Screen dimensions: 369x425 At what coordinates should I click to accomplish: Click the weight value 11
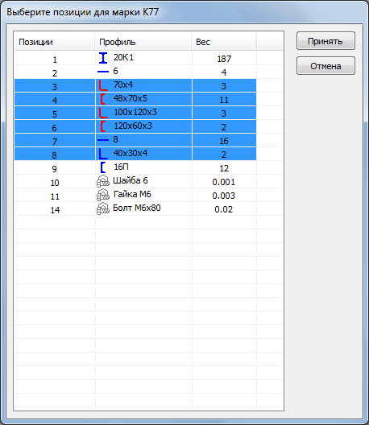(224, 100)
